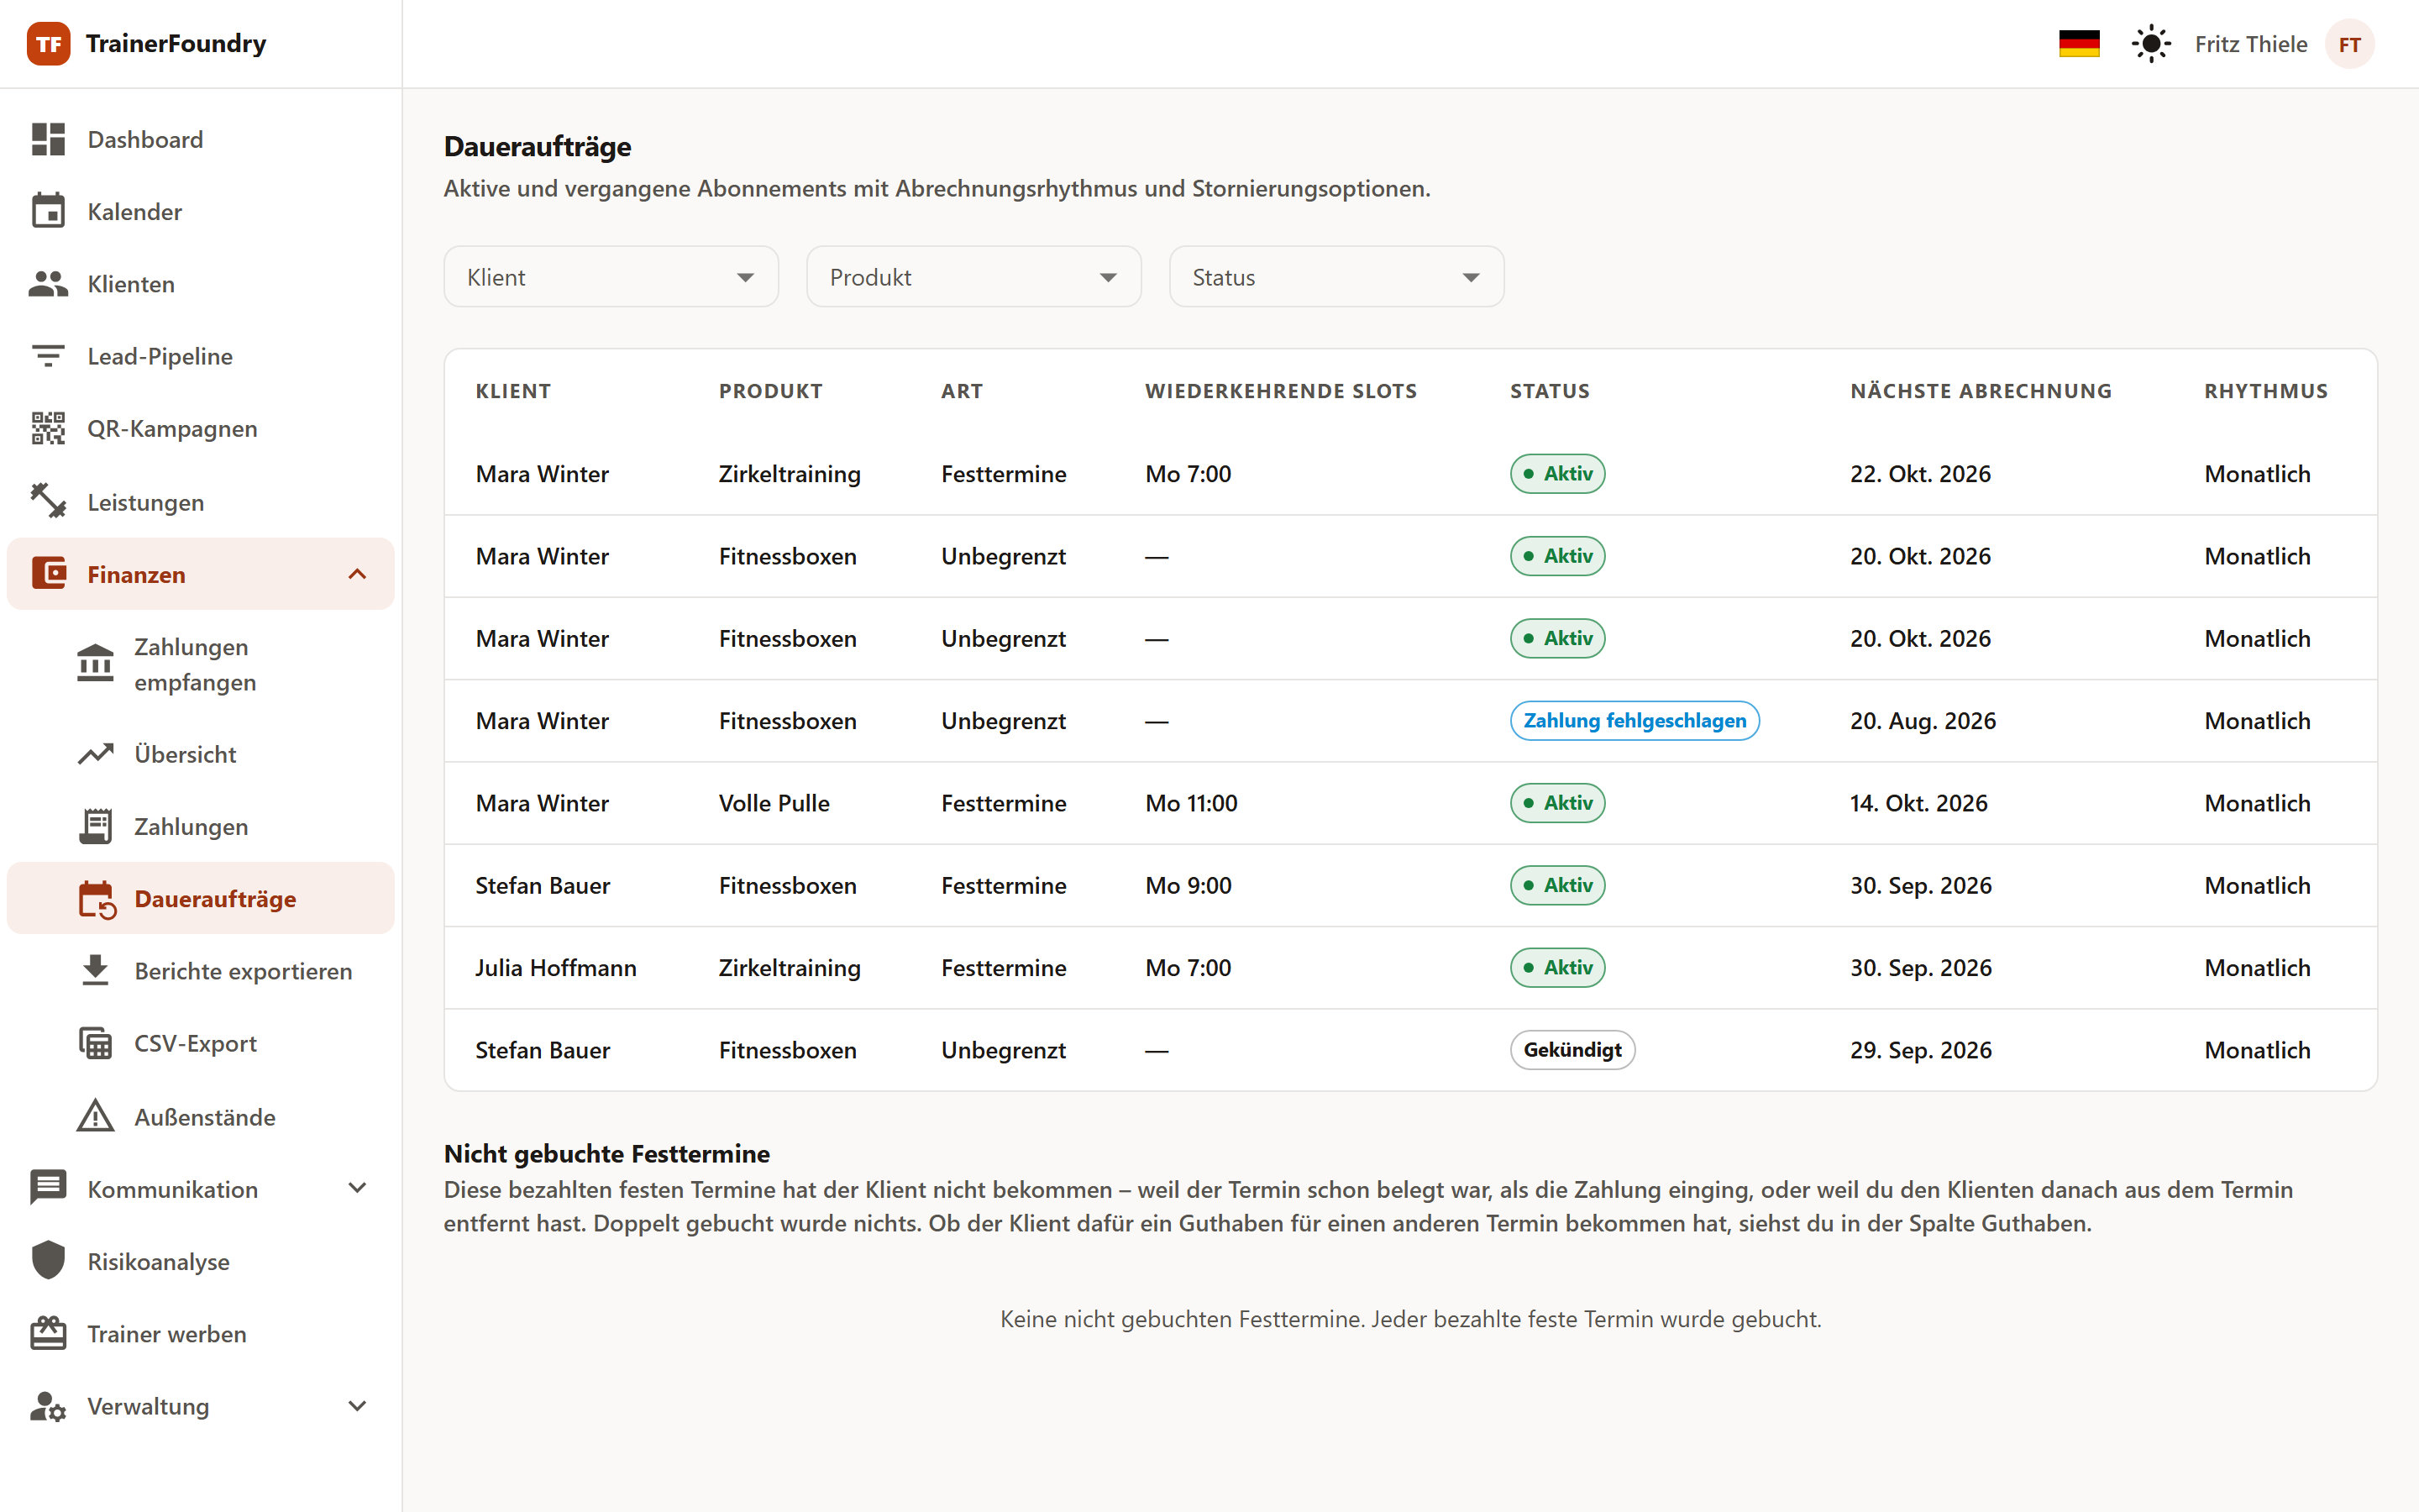This screenshot has height=1512, width=2419.
Task: Expand the Verwaltung section chevron
Action: point(357,1406)
